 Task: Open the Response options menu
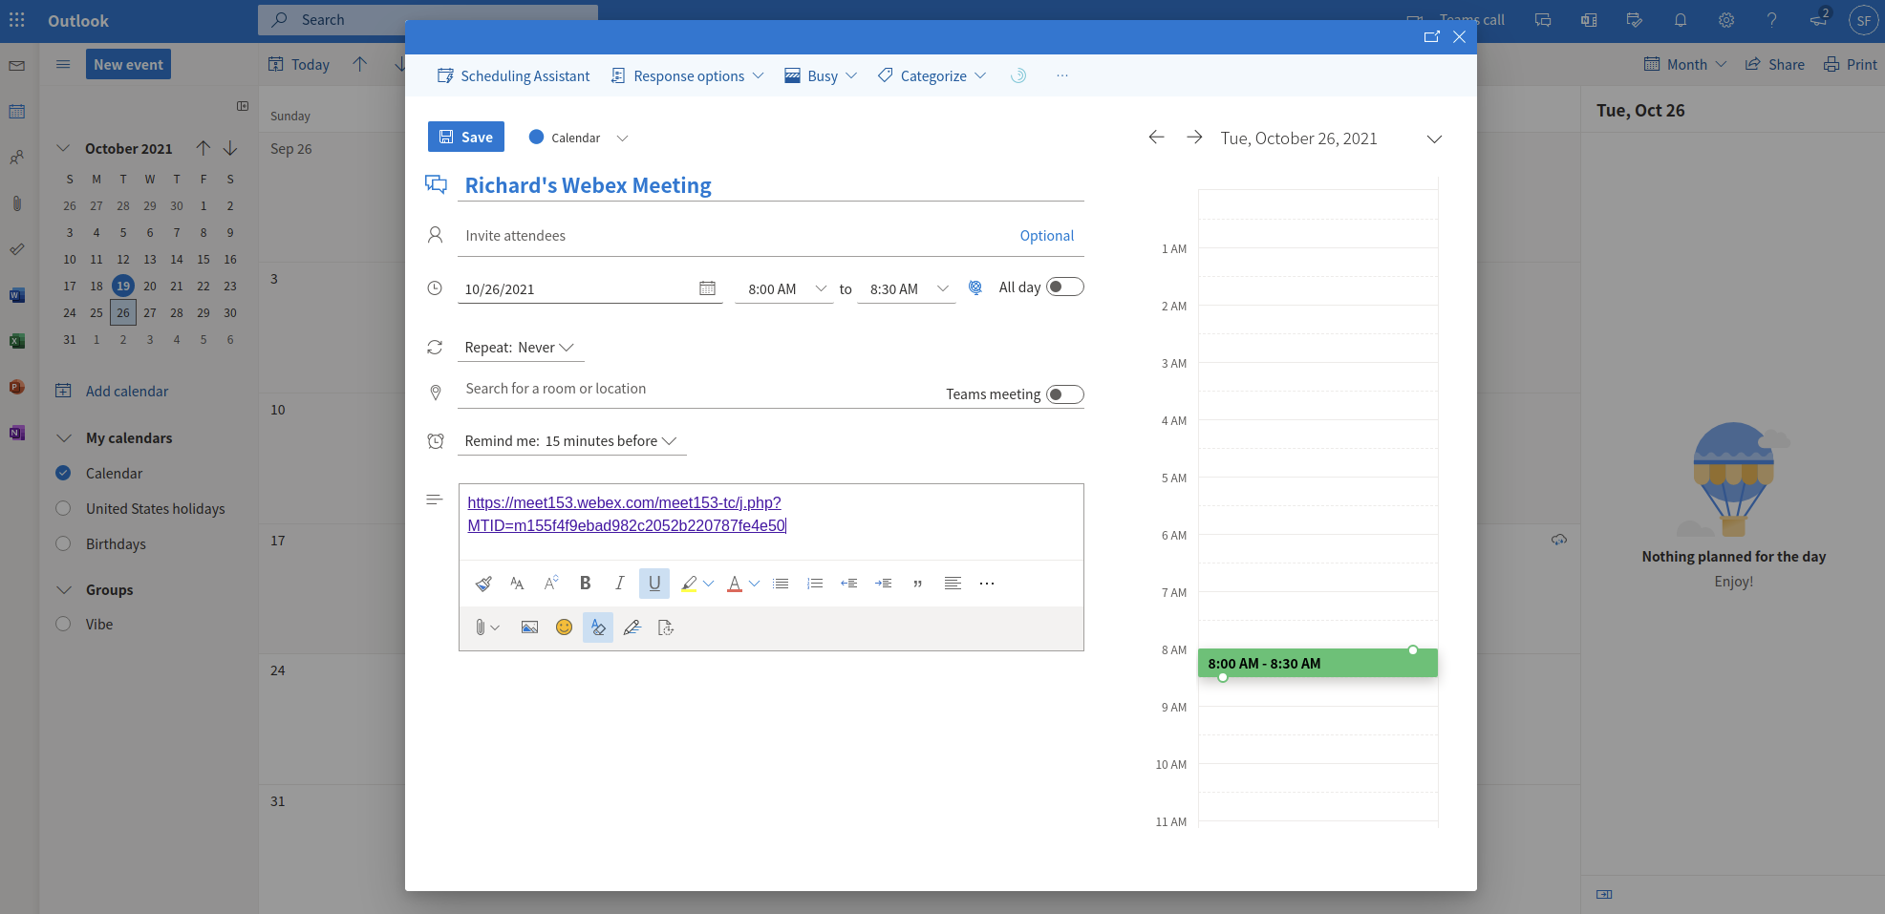click(x=688, y=76)
